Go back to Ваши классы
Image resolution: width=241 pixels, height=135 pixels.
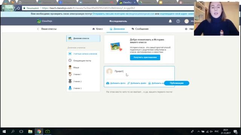click(47, 29)
